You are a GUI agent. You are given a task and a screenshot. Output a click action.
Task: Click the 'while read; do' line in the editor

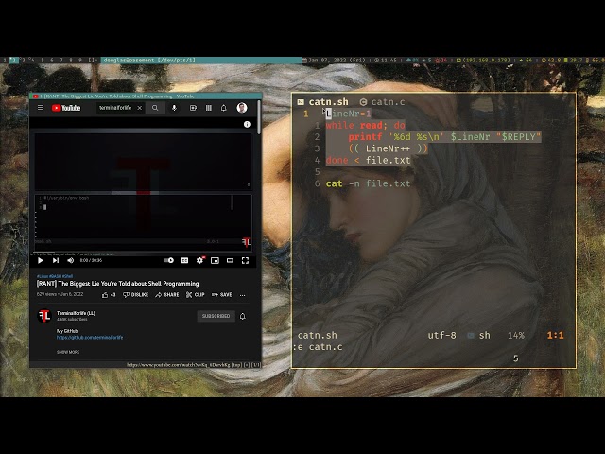(366, 126)
